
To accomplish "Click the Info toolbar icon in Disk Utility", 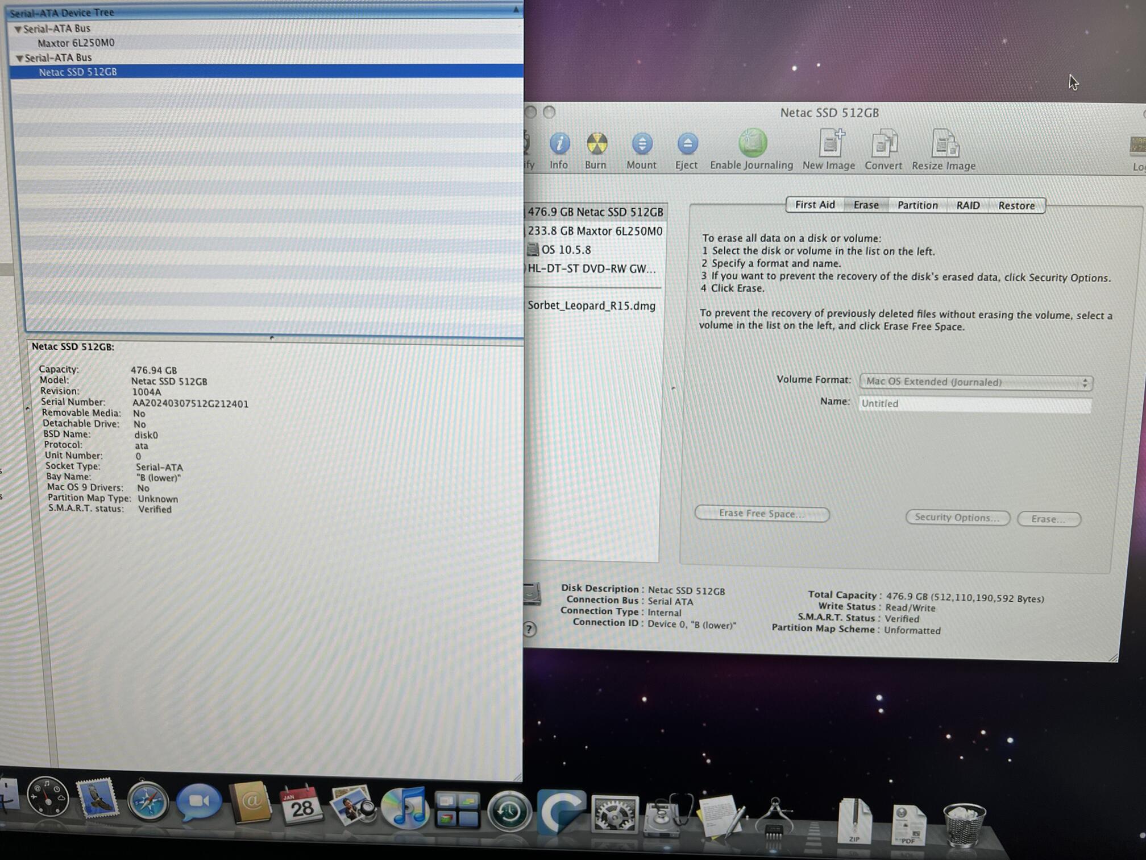I will (559, 144).
